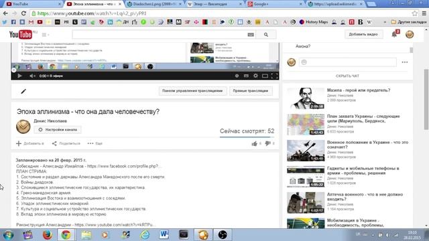The image size is (429, 241).
Task: Click the player progress bar handle
Action: click(13, 70)
